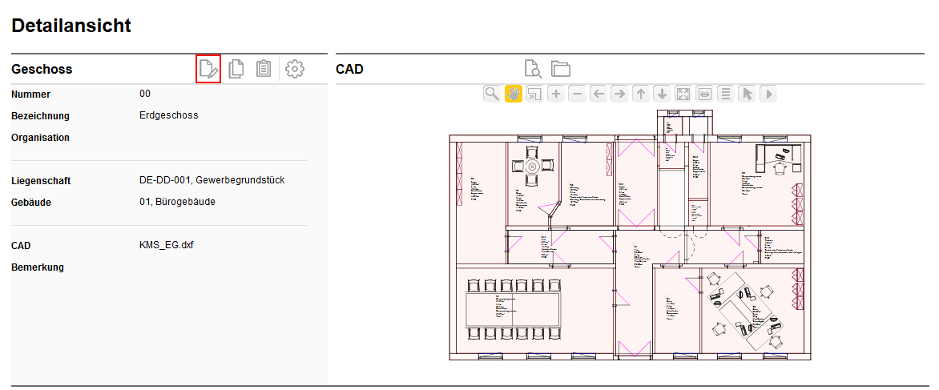Open the Geschoss settings gear
Screen dimensions: 939x390
click(x=295, y=69)
